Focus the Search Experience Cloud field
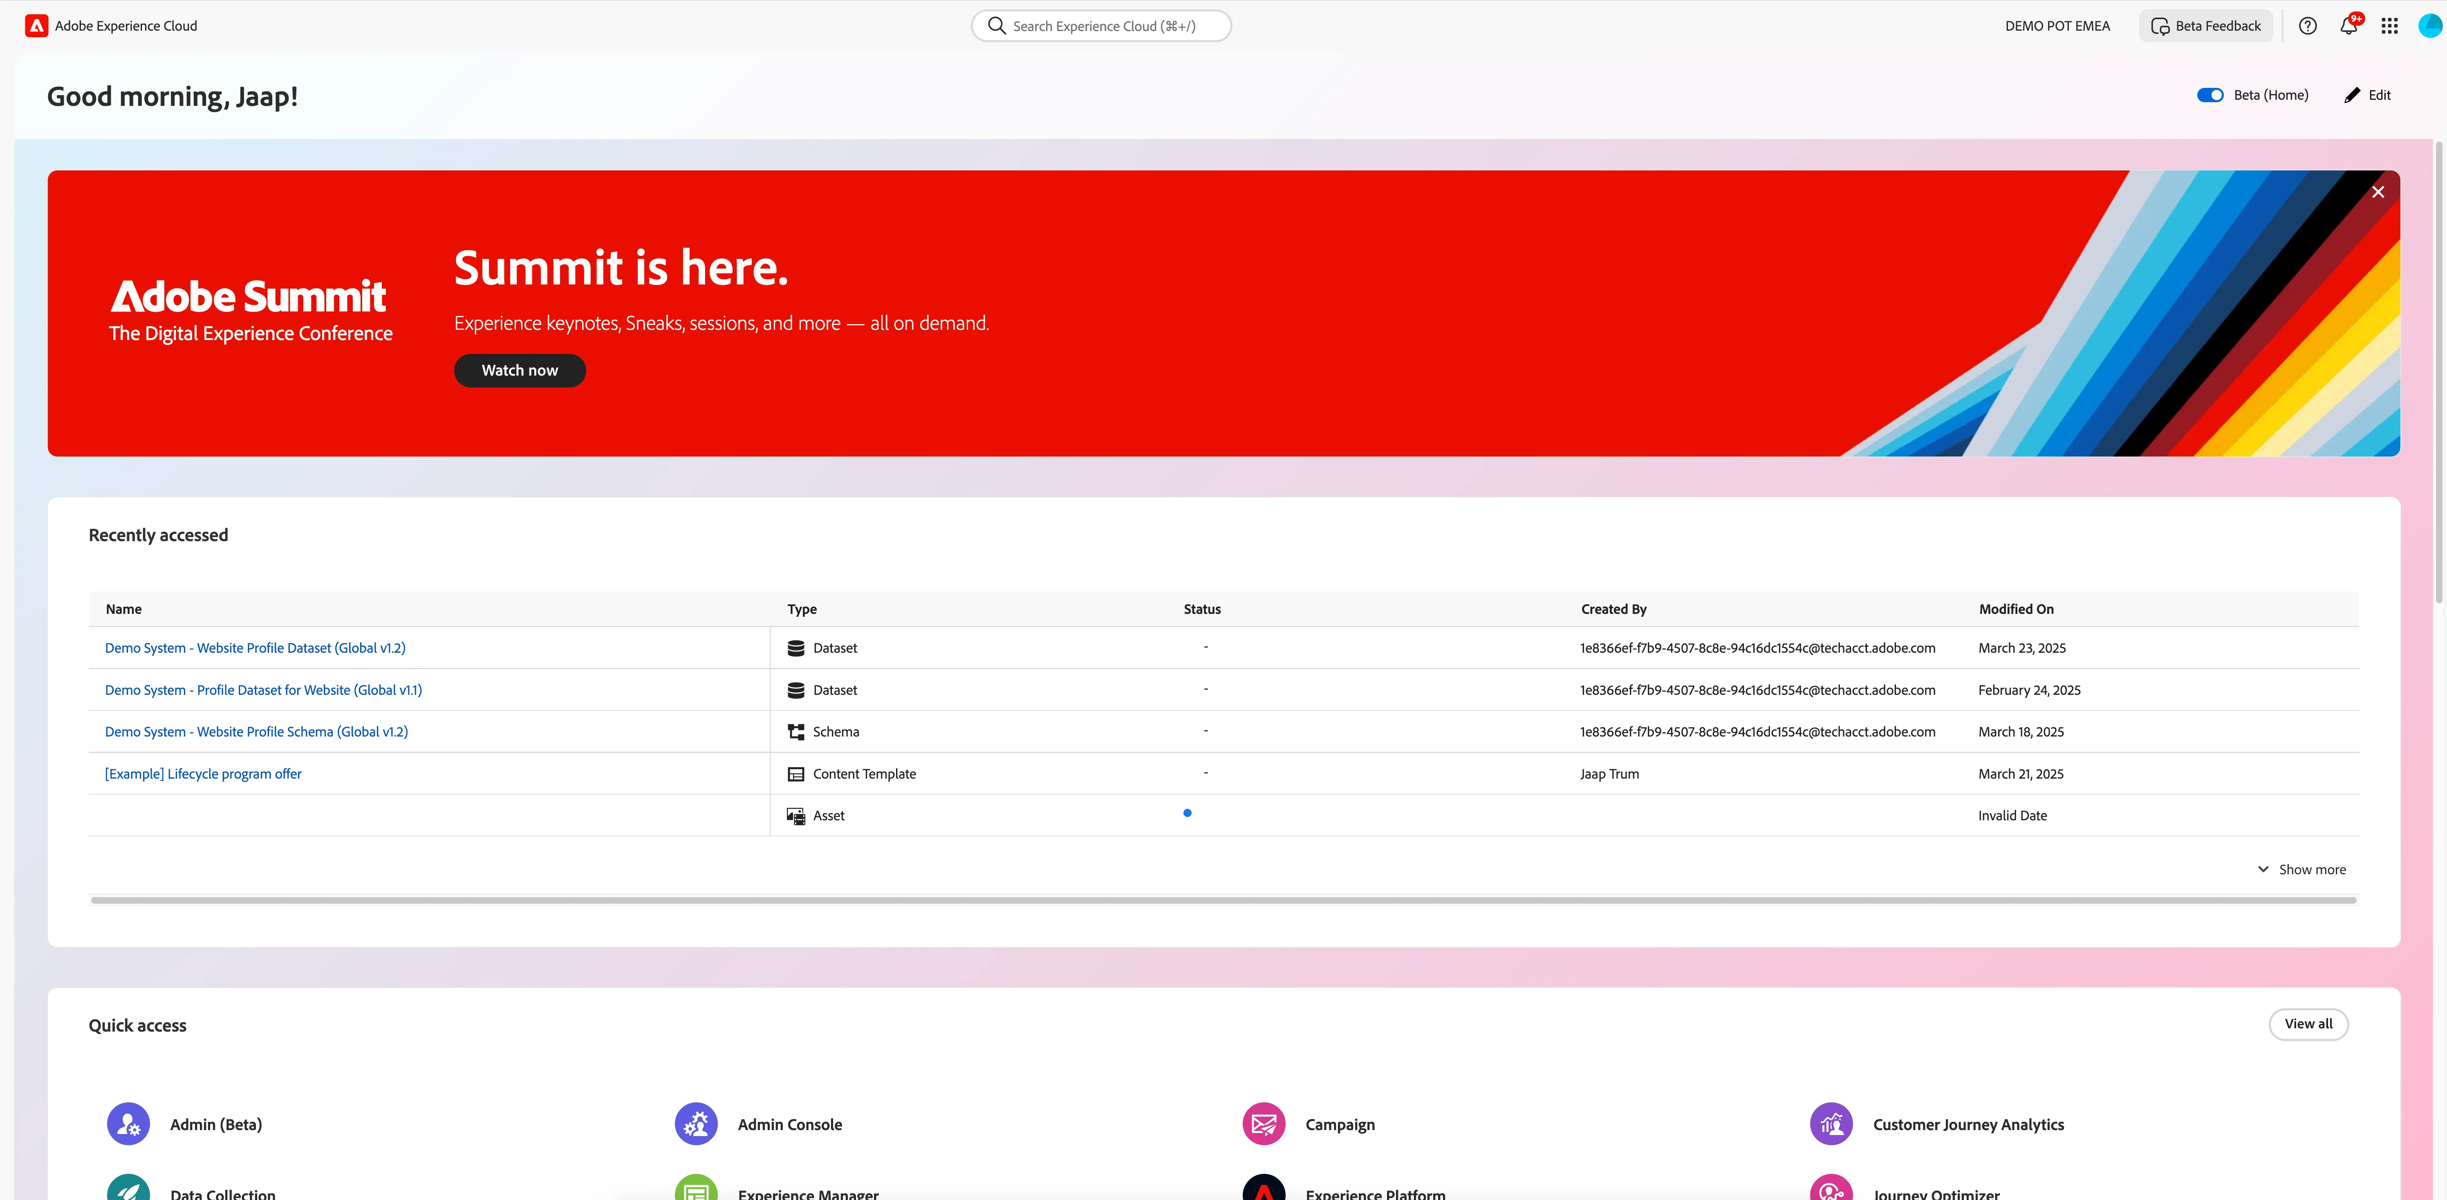 1101,26
